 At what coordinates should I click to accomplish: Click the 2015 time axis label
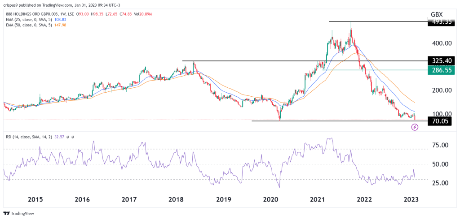coord(35,200)
